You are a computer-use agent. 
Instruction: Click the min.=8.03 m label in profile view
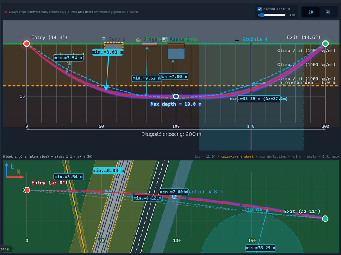[107, 52]
